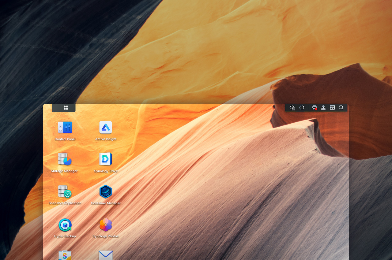
Task: Click the Show Desktop strip beside Main Menu
Action: (54, 108)
